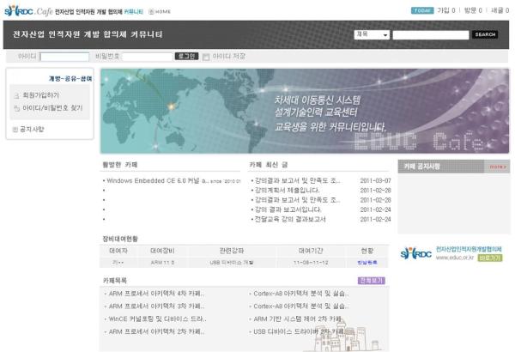Viewport: 515px width, 352px height.
Task: Click the 로그인 button
Action: (x=186, y=56)
